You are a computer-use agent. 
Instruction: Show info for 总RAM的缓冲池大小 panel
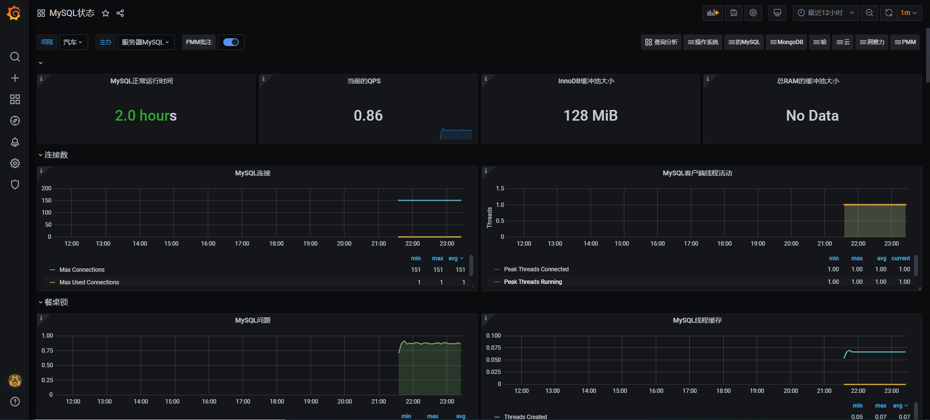(708, 78)
